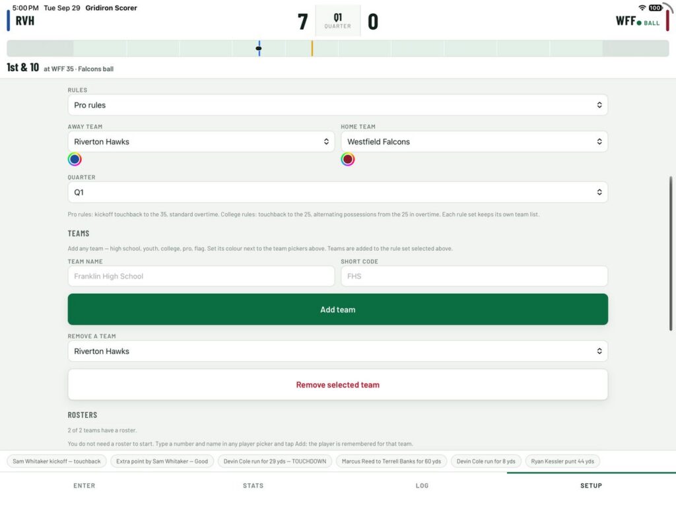Focus the Team Name input field
Image resolution: width=676 pixels, height=507 pixels.
[201, 276]
